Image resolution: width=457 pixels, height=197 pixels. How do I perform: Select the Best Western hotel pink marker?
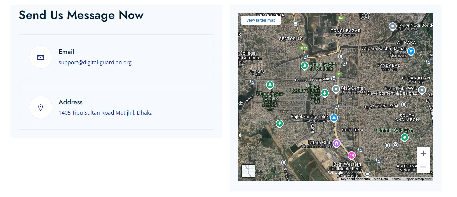pos(352,155)
